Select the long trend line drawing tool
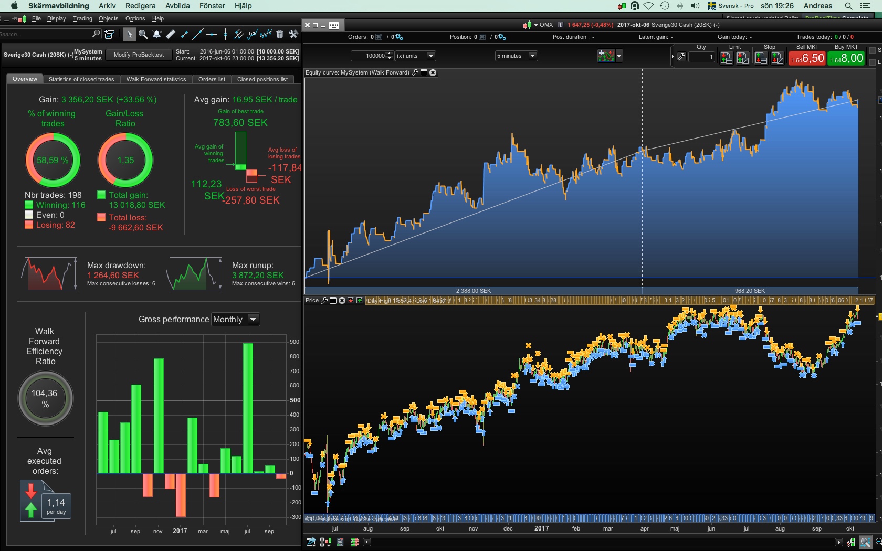This screenshot has height=551, width=882. coord(198,35)
